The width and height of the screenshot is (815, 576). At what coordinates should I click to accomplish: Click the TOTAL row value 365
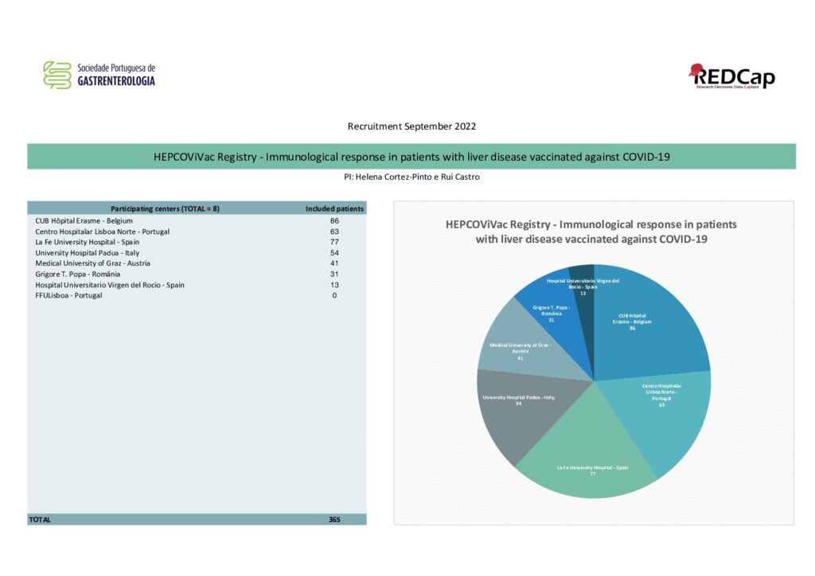click(x=334, y=520)
